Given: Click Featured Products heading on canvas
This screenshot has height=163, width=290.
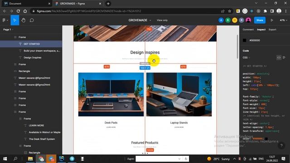Looking at the screenshot, I should point(145,143).
